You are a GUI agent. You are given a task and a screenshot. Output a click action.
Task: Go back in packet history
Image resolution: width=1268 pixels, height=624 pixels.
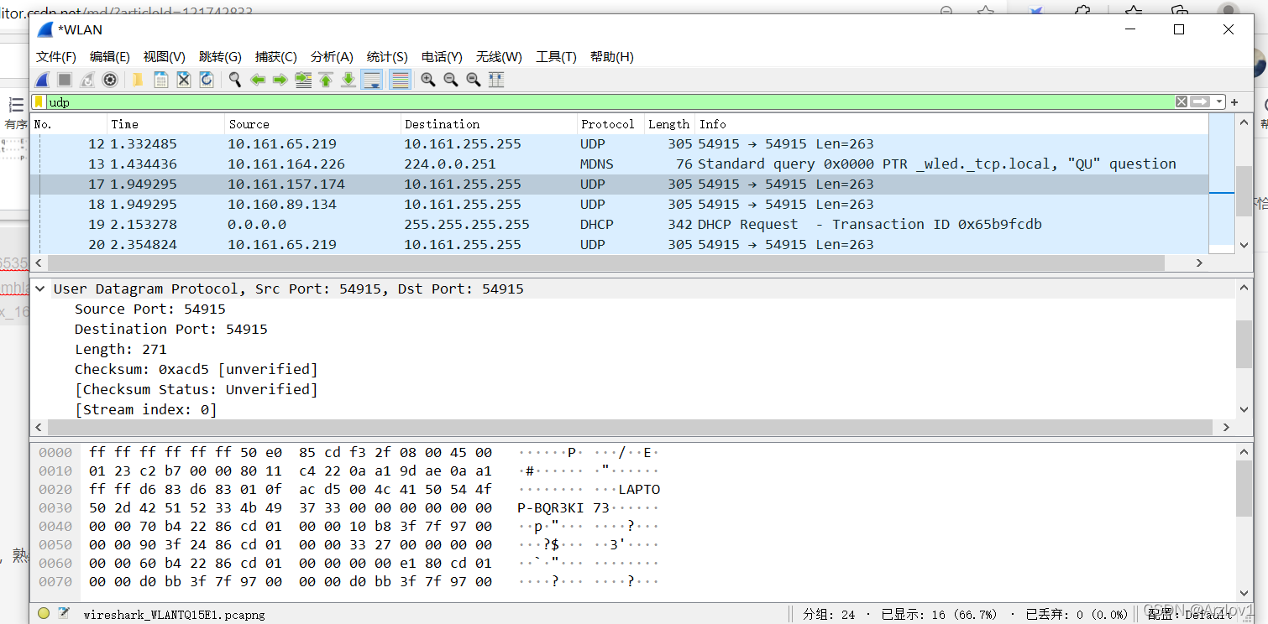click(258, 80)
